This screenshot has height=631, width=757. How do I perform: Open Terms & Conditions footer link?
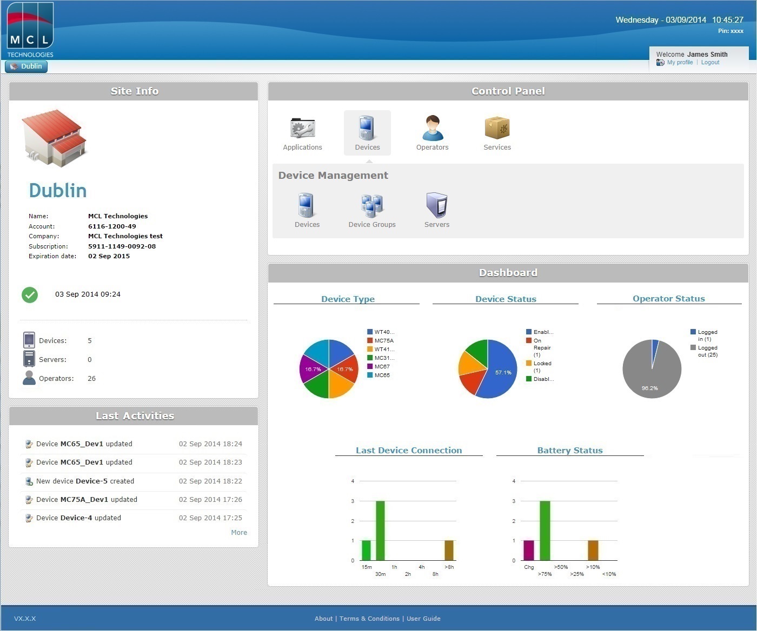[369, 619]
